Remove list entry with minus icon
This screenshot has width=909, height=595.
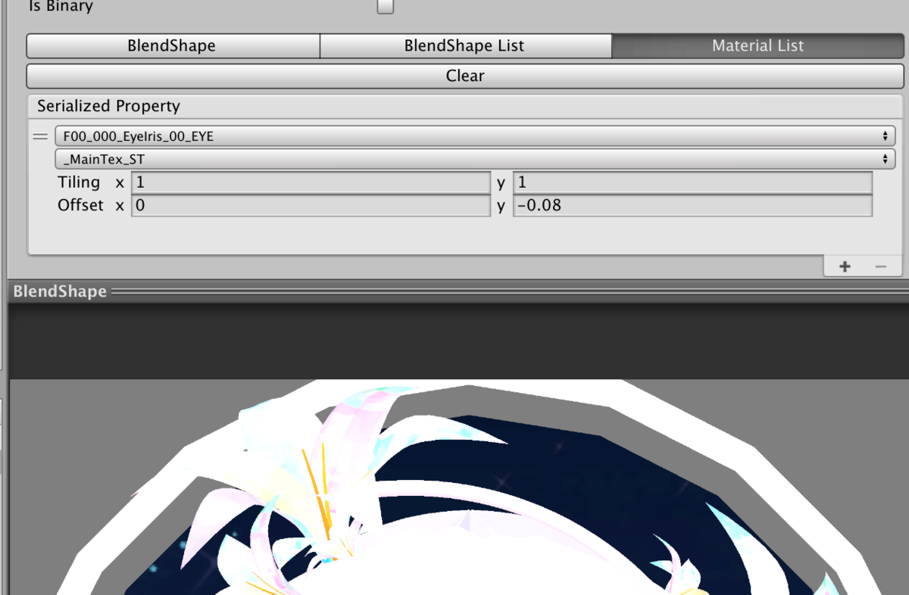880,266
